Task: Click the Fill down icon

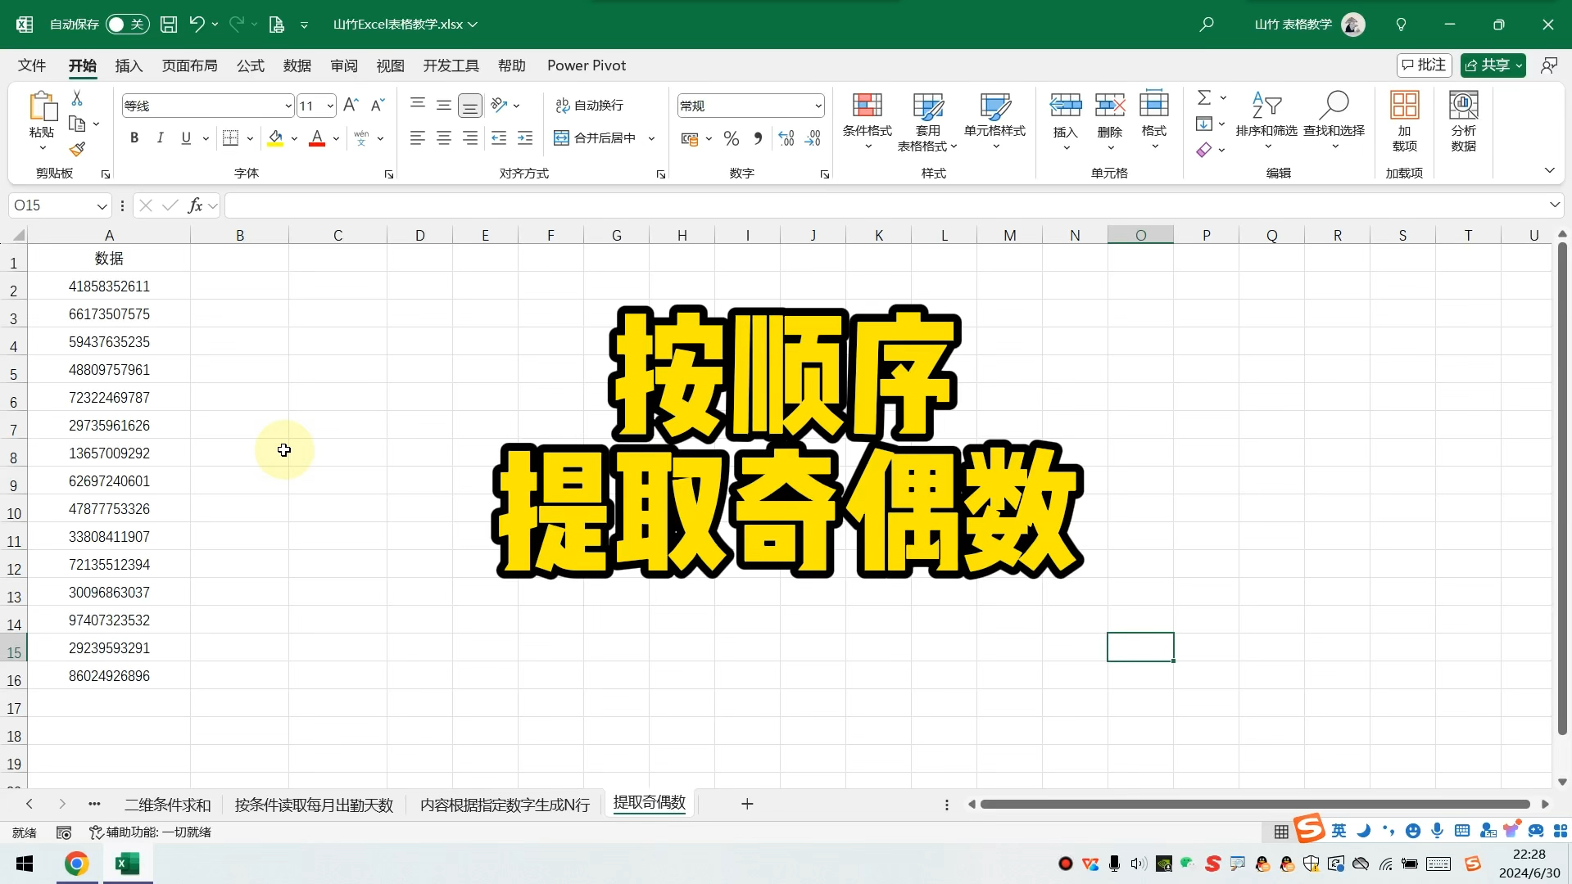Action: 1204,124
